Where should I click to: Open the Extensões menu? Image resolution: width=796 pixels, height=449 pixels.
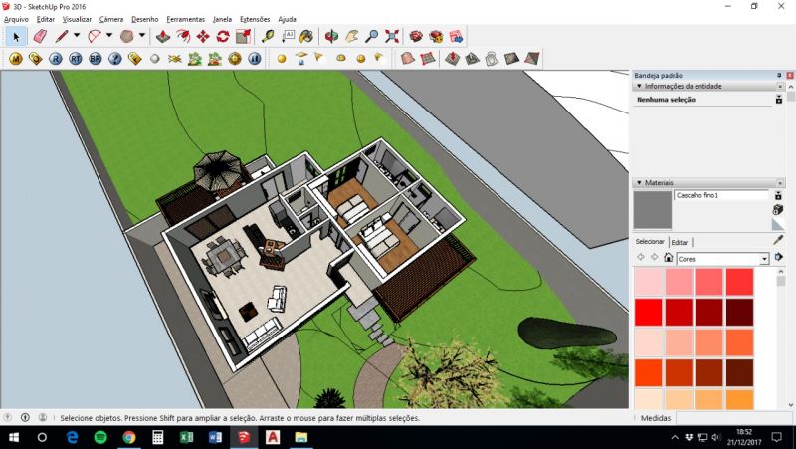255,19
